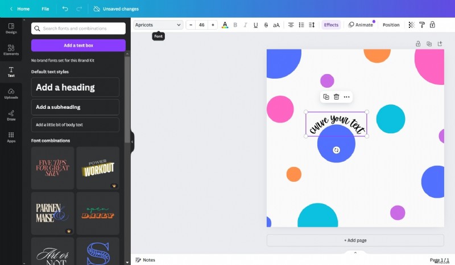Click the copy style paint roller icon
The height and width of the screenshot is (265, 455).
422,25
